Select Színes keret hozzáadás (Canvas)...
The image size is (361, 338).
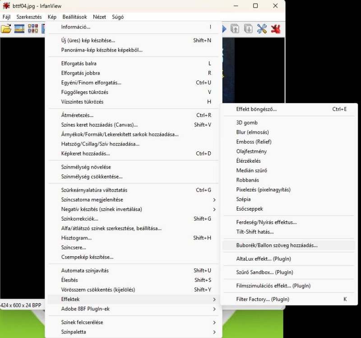click(134, 125)
